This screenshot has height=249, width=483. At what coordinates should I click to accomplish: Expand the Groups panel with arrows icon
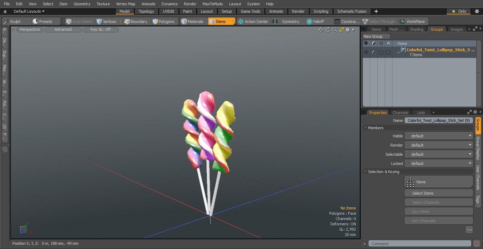coord(475,29)
